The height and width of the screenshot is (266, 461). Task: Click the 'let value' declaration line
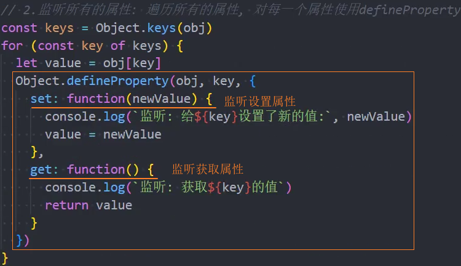88,63
